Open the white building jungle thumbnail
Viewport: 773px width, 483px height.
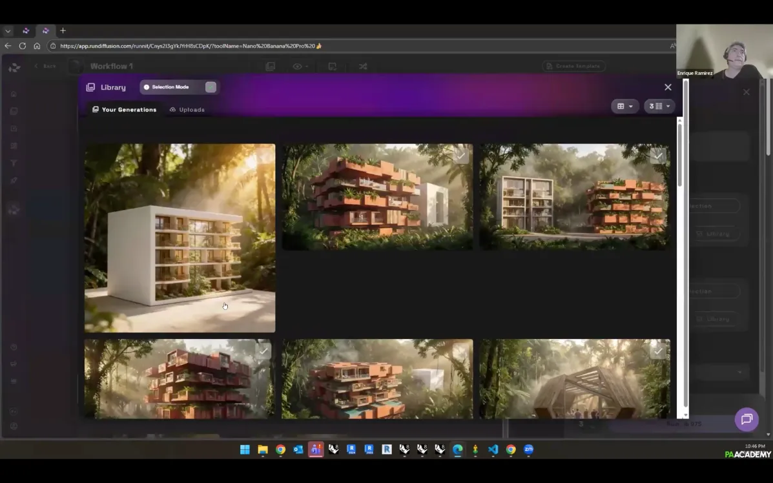180,238
